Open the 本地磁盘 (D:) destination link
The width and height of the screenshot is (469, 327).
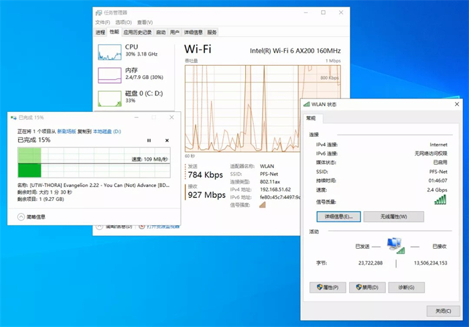click(107, 131)
